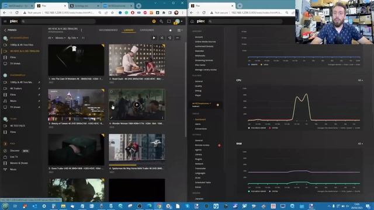The height and width of the screenshot is (210, 374).
Task: Click the Plex logo in left window
Action: click(x=13, y=22)
